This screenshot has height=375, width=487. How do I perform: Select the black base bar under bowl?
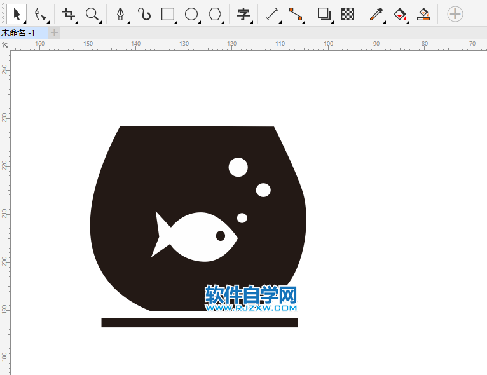(200, 322)
